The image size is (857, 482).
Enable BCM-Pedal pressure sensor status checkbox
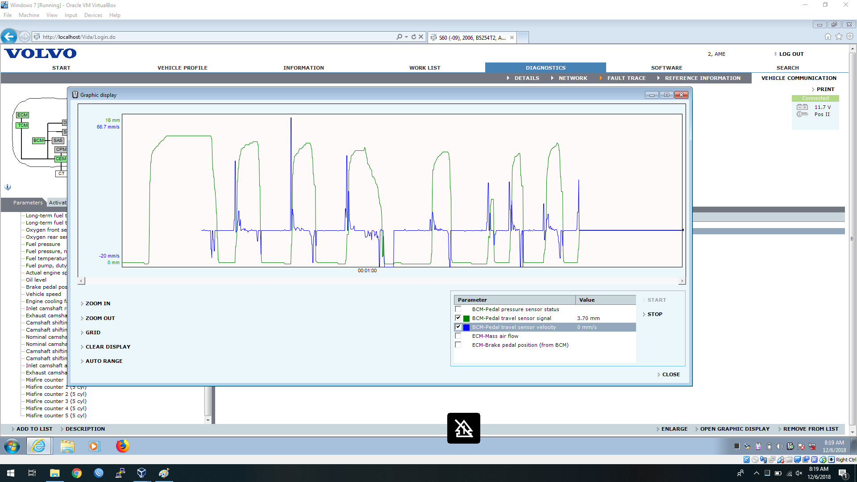458,309
